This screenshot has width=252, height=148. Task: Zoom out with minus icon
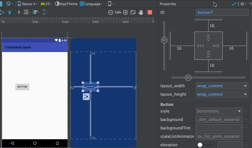pos(111,12)
